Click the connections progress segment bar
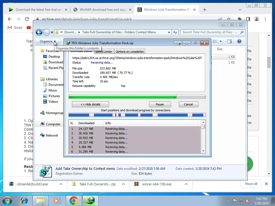Image resolution: width=275 pixels, height=206 pixels. [137, 115]
